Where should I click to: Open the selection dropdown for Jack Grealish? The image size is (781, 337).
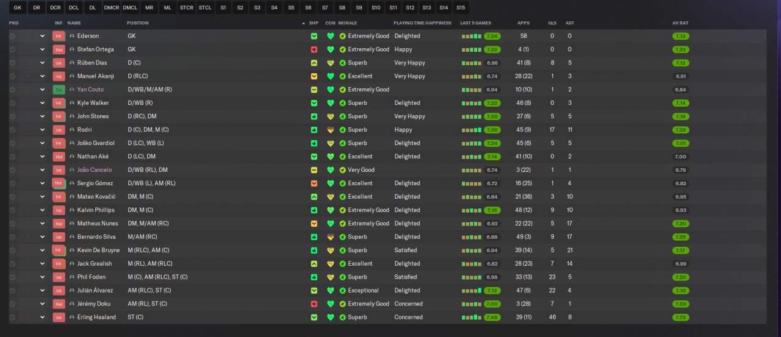pos(43,264)
